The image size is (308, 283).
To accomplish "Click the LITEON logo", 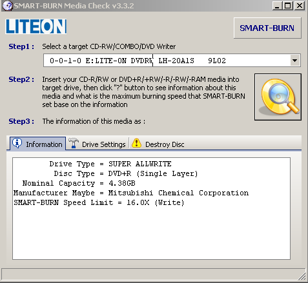I will (x=36, y=26).
